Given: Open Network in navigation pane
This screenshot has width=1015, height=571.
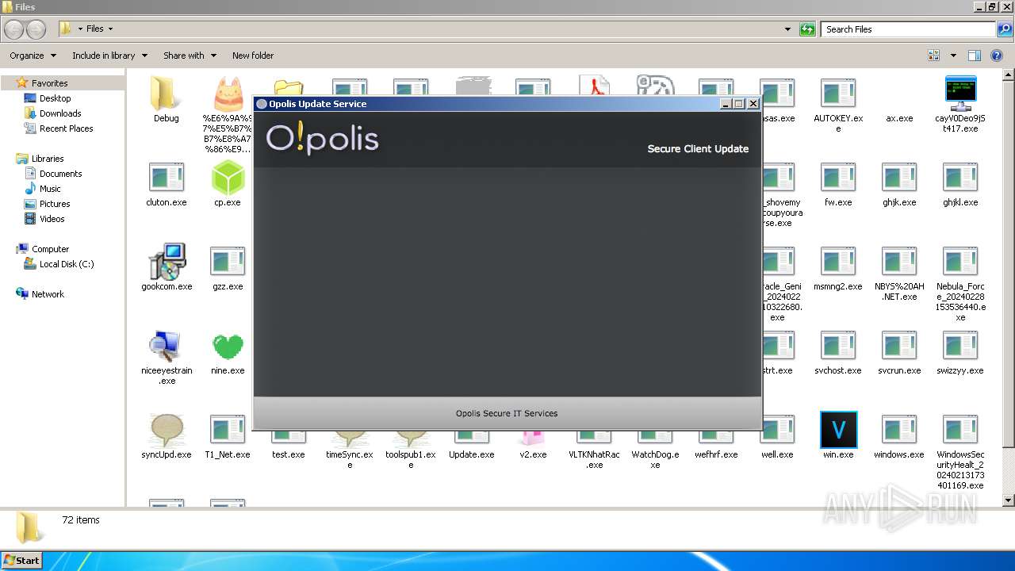Looking at the screenshot, I should 48,294.
